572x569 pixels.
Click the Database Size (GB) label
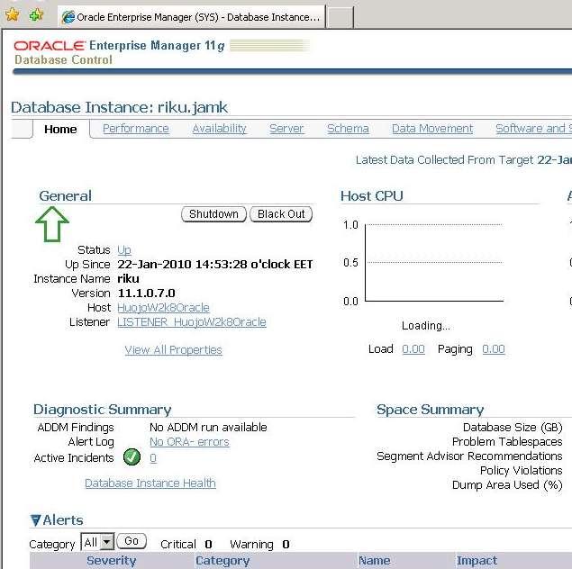point(513,428)
